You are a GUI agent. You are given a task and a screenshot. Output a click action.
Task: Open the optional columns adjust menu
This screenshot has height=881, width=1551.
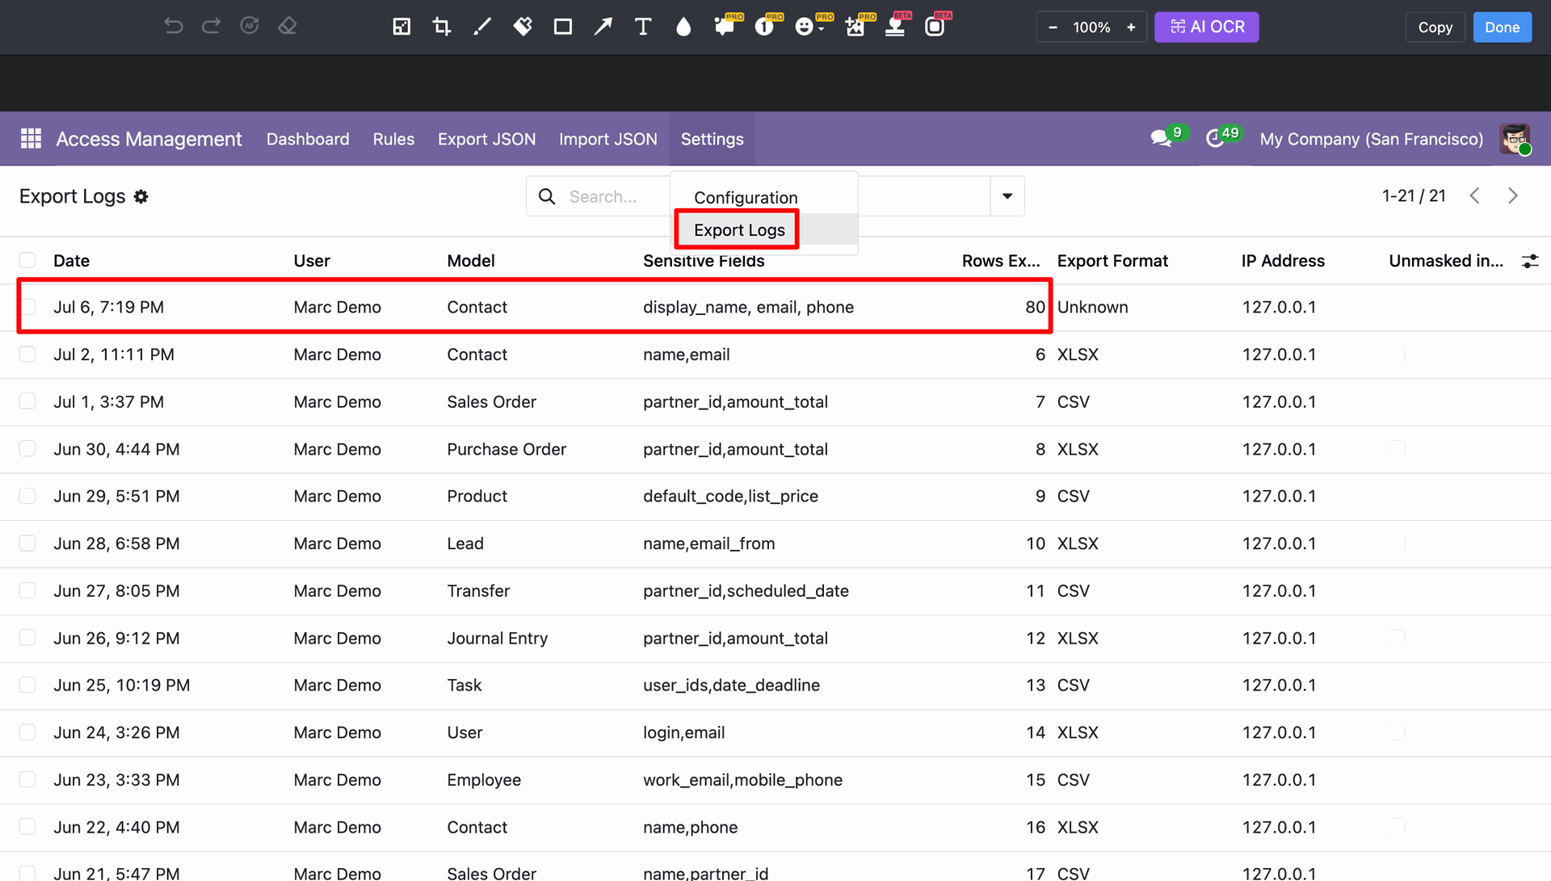[x=1530, y=261]
